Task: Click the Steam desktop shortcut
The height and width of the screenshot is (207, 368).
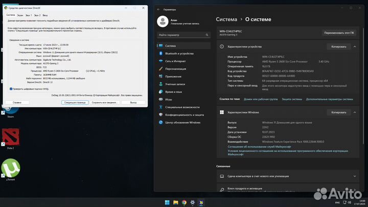Action: (x=10, y=112)
